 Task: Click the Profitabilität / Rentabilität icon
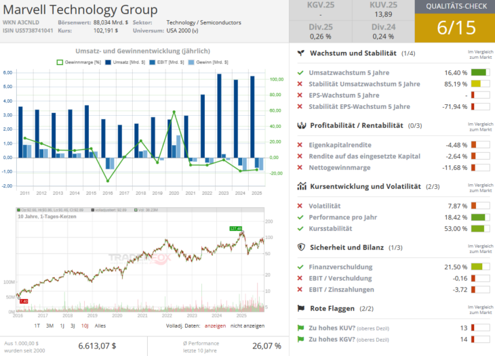point(300,125)
